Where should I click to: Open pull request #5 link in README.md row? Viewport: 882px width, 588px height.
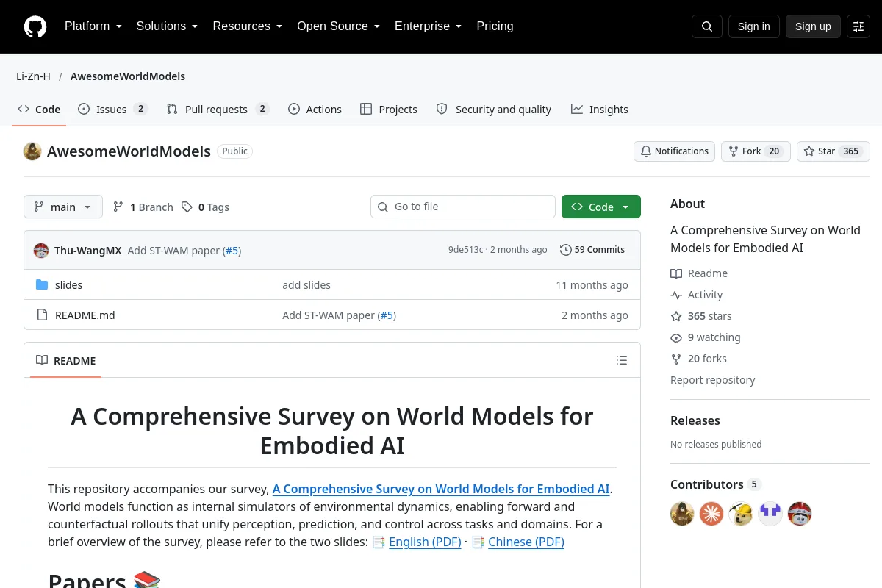click(387, 315)
